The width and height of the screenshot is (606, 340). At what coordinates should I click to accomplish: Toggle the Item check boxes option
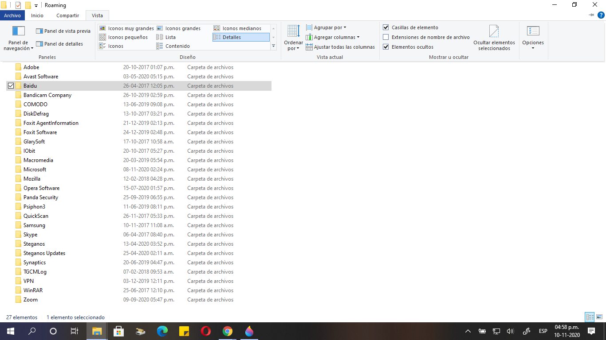(386, 27)
